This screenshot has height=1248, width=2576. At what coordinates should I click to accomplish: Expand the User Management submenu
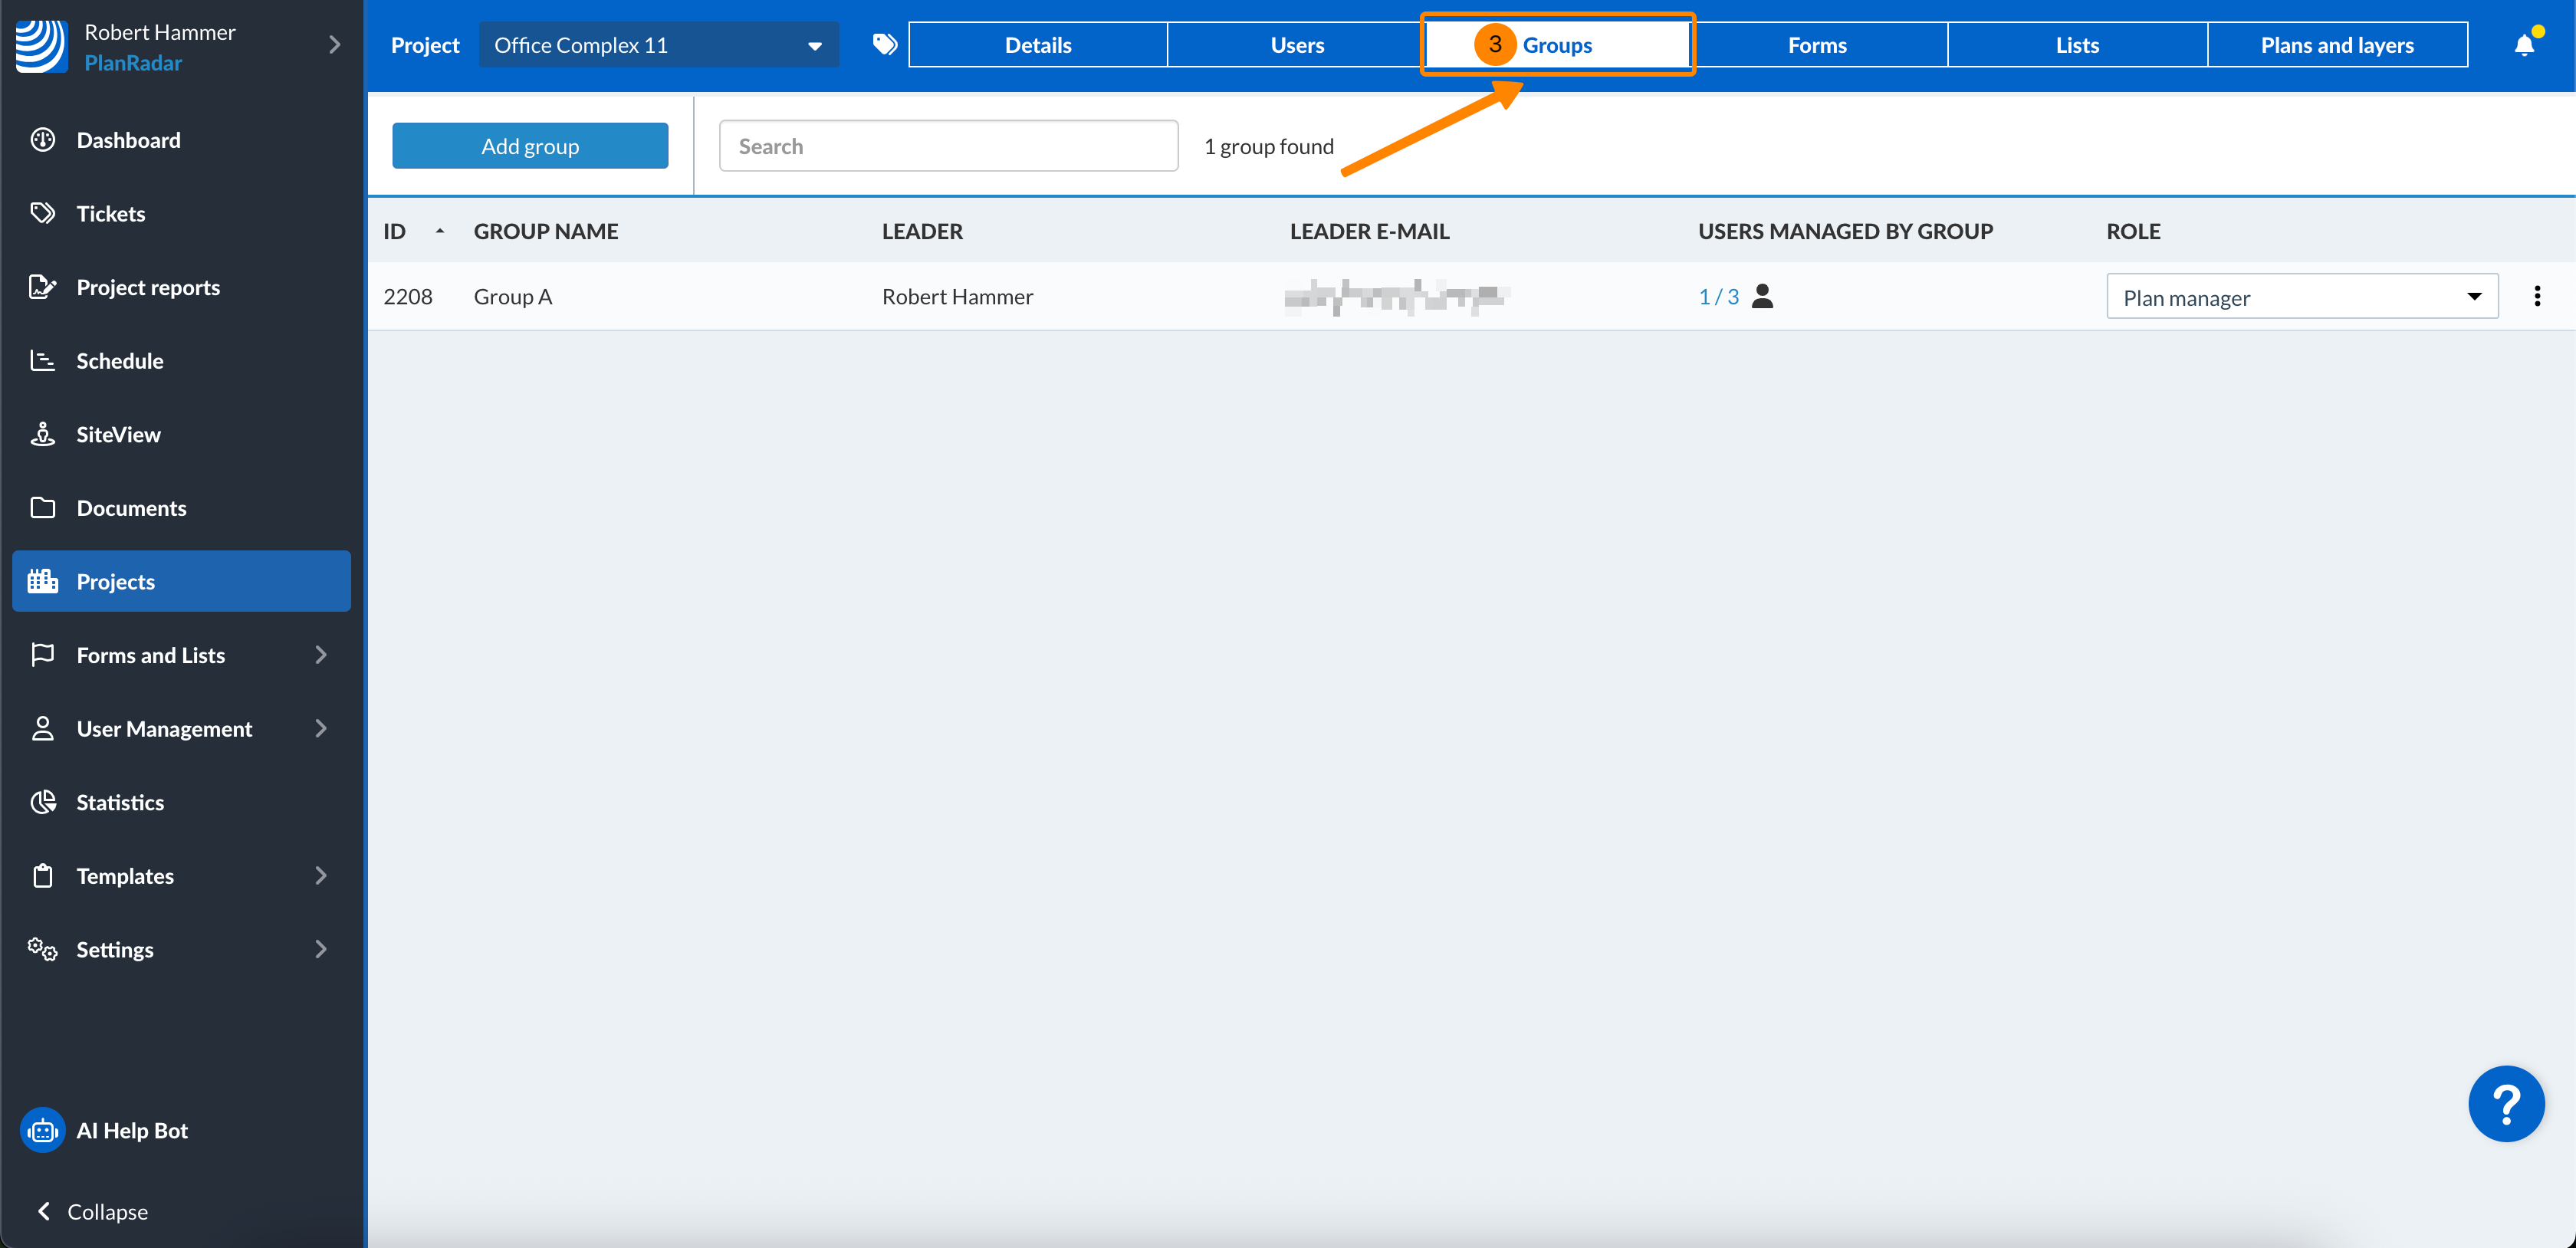pos(320,728)
